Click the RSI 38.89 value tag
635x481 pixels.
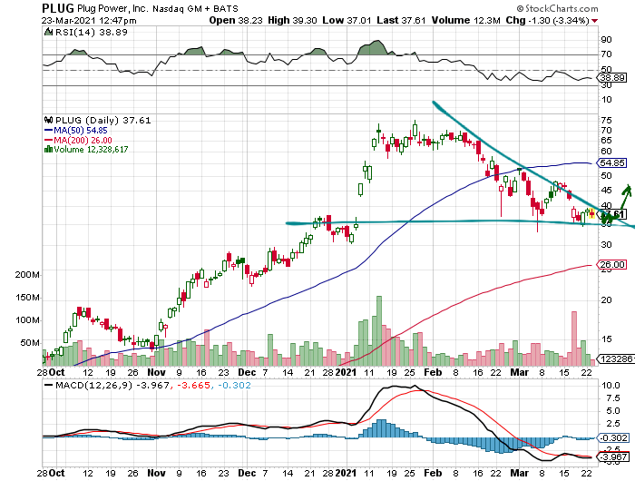(x=612, y=77)
